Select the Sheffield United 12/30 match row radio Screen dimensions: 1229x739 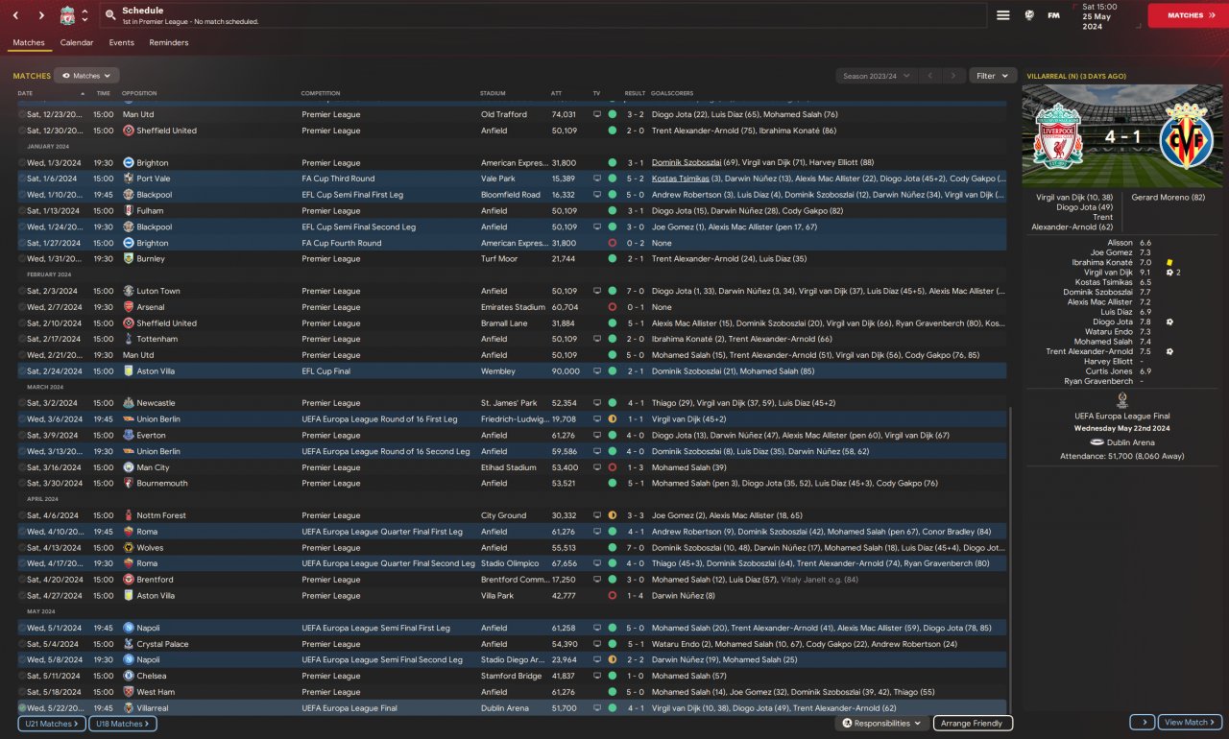pos(22,131)
